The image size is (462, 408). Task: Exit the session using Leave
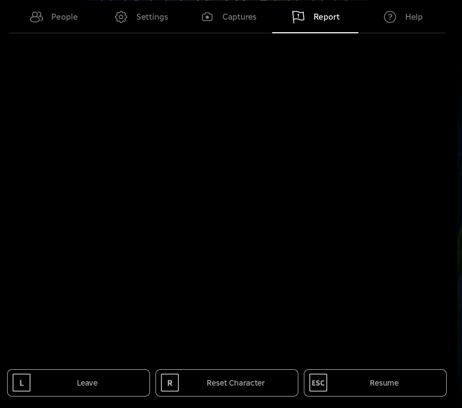click(79, 383)
